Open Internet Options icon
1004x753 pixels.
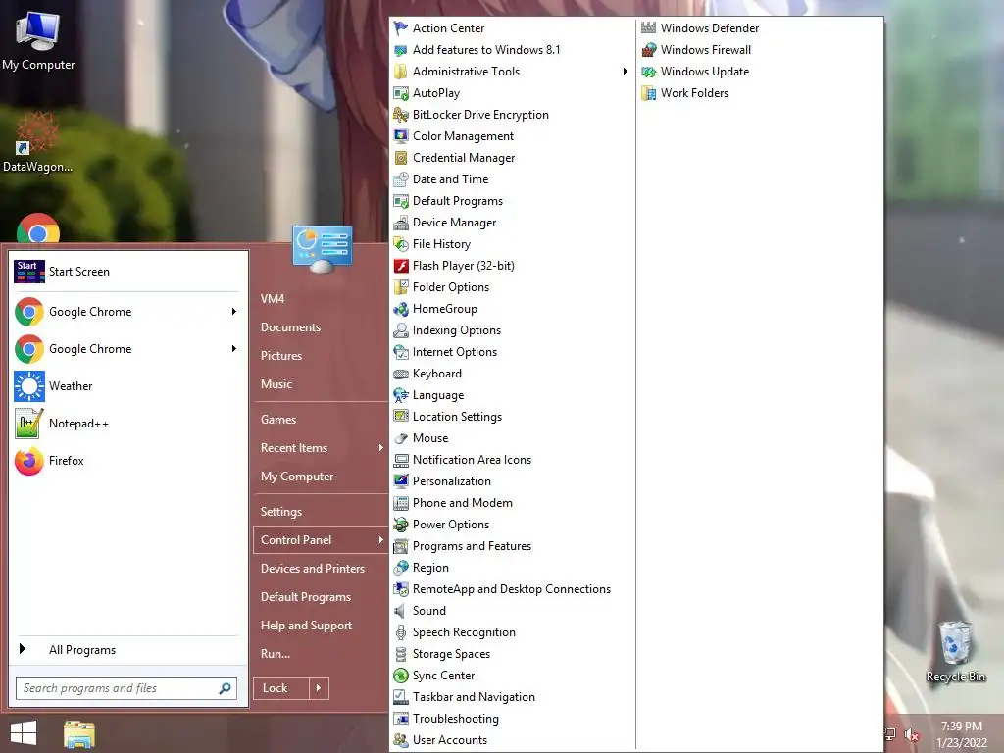point(401,352)
